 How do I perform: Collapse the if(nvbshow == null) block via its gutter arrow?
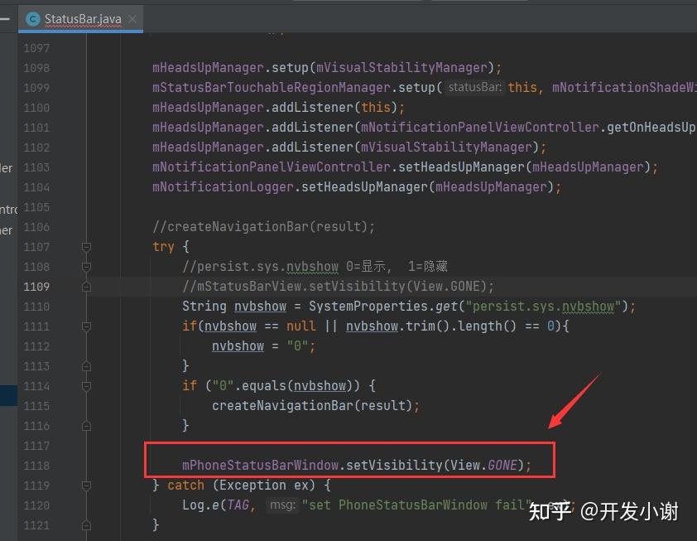coord(86,326)
